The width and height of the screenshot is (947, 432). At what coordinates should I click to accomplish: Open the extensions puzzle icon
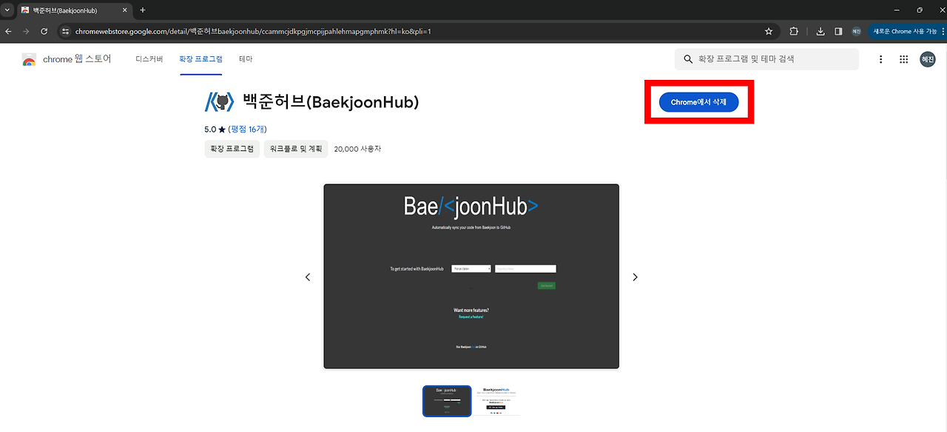tap(794, 32)
